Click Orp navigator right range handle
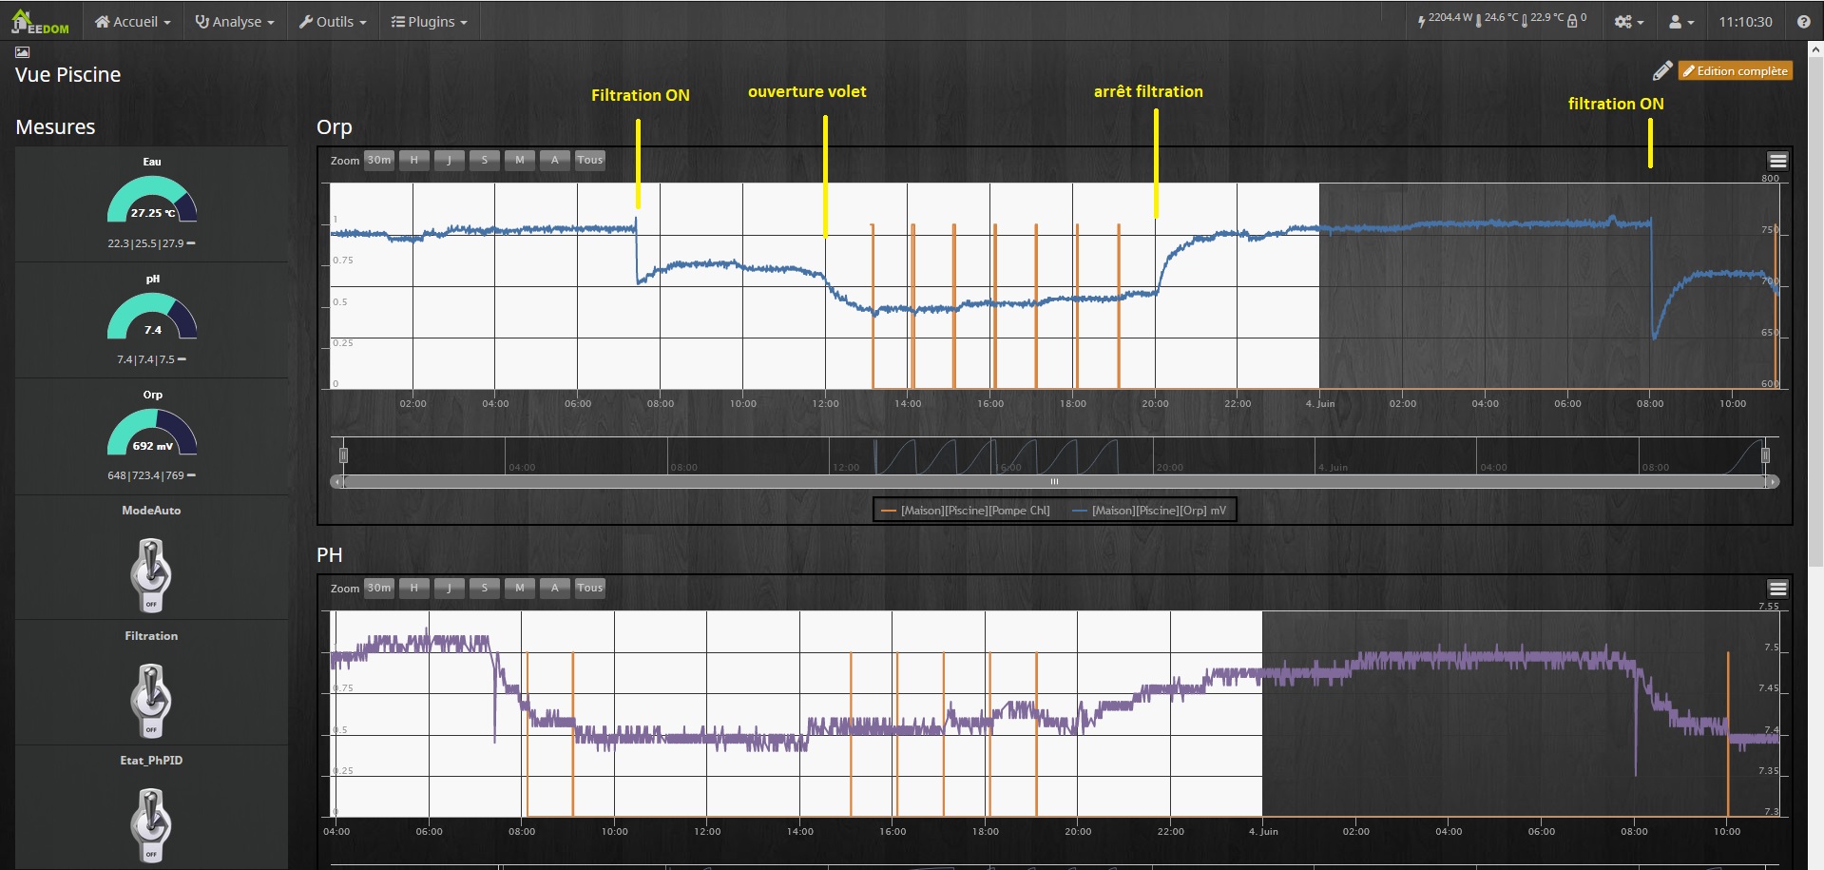The width and height of the screenshot is (1824, 870). [1765, 455]
